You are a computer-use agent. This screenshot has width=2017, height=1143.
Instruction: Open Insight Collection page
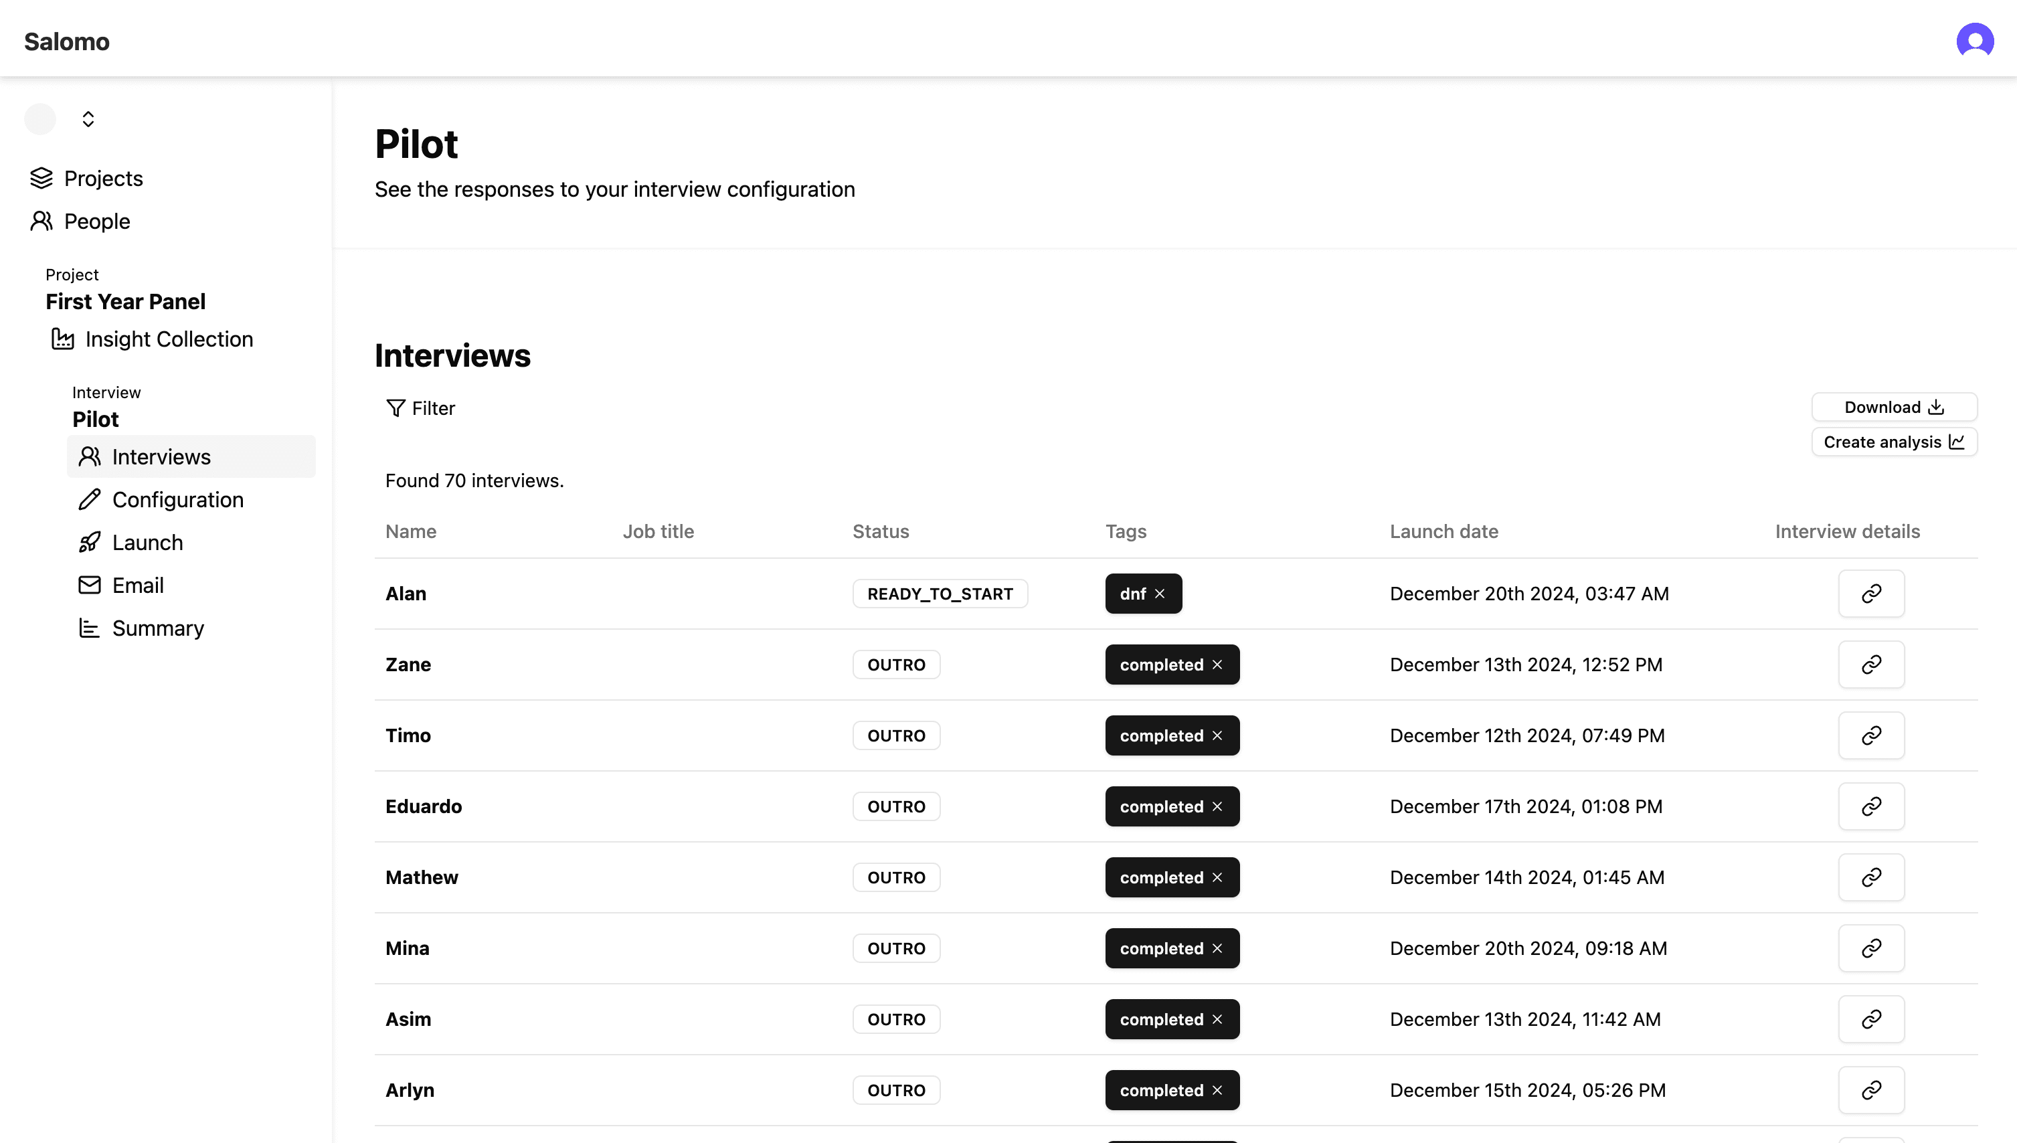pyautogui.click(x=169, y=339)
